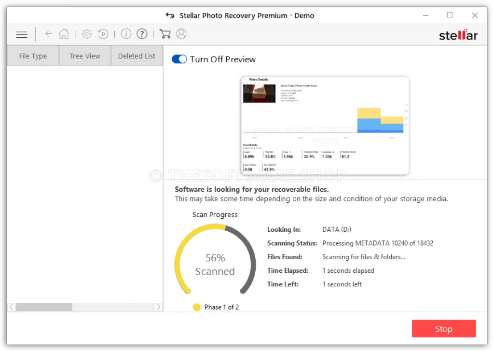Click '1 seconds elapsed' value
The width and height of the screenshot is (494, 351).
pyautogui.click(x=348, y=270)
